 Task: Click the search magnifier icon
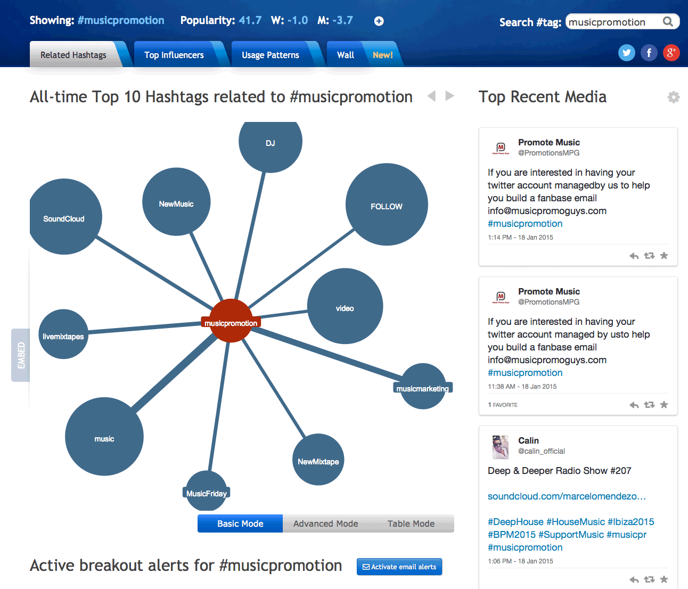click(x=668, y=22)
